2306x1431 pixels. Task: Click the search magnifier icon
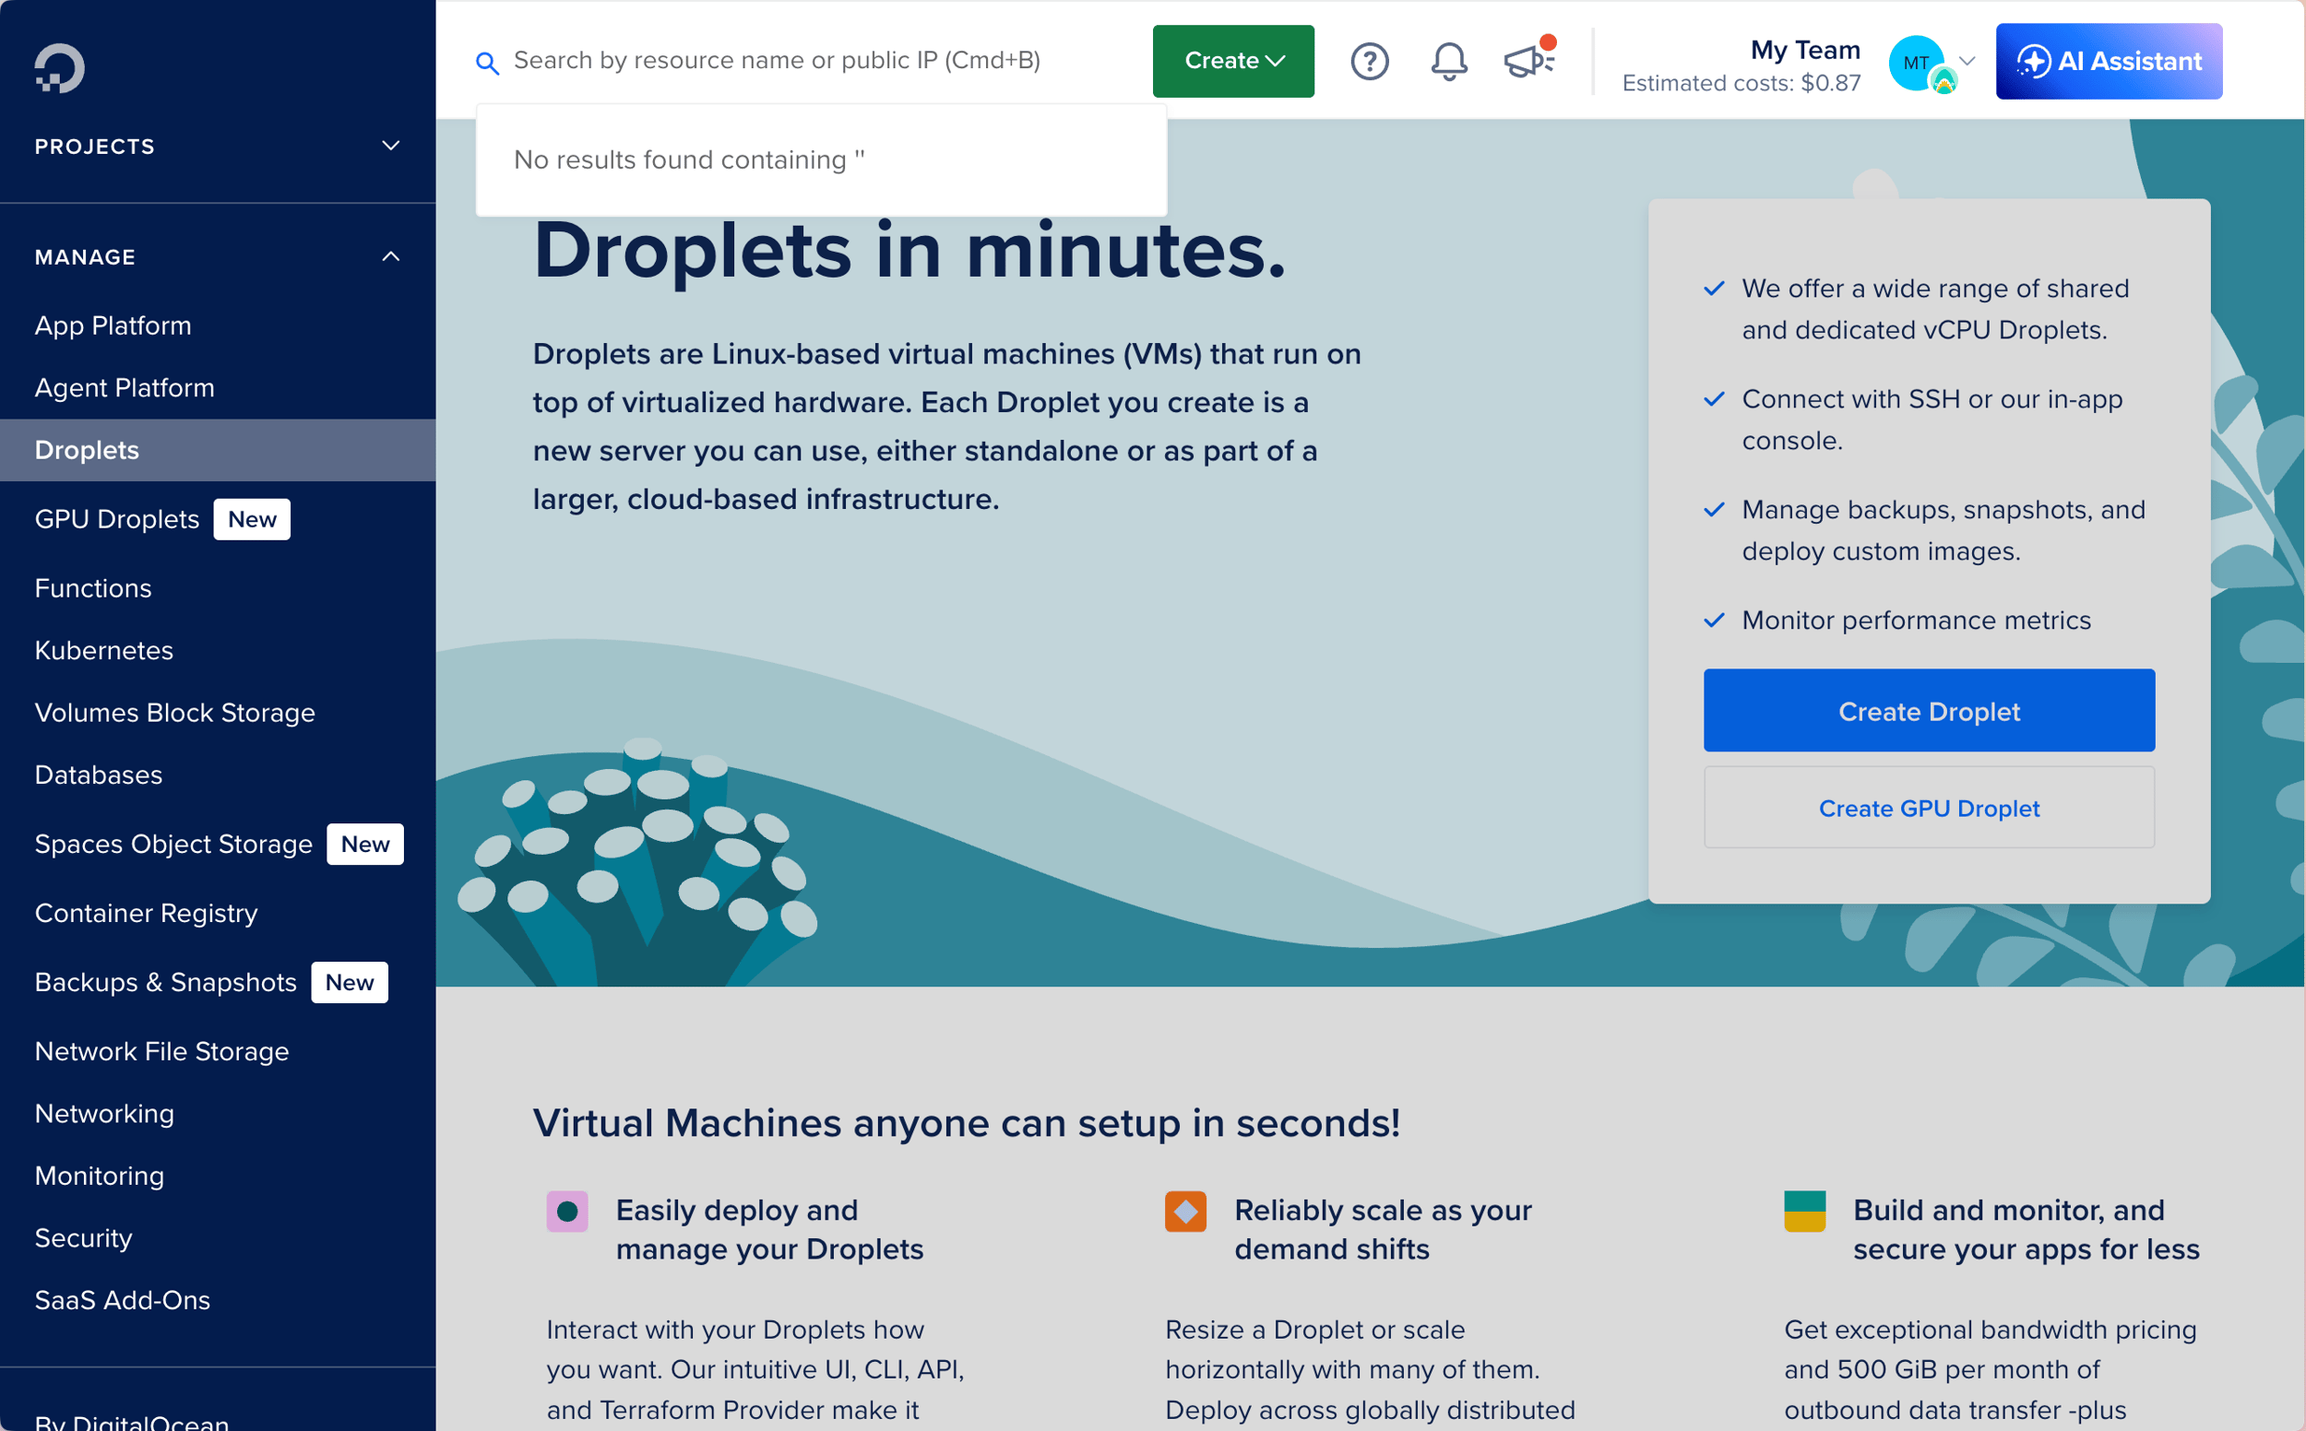[x=487, y=64]
